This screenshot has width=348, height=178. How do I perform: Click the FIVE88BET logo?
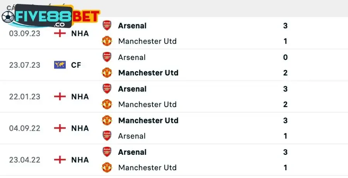tap(51, 17)
